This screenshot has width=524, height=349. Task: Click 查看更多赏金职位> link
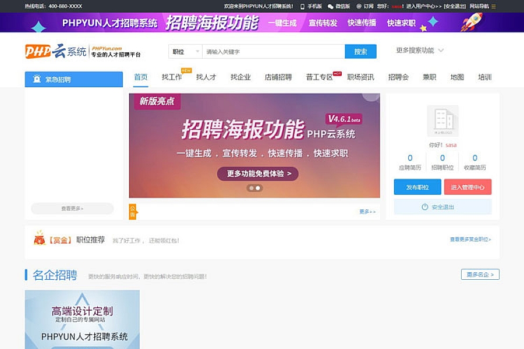(x=470, y=239)
